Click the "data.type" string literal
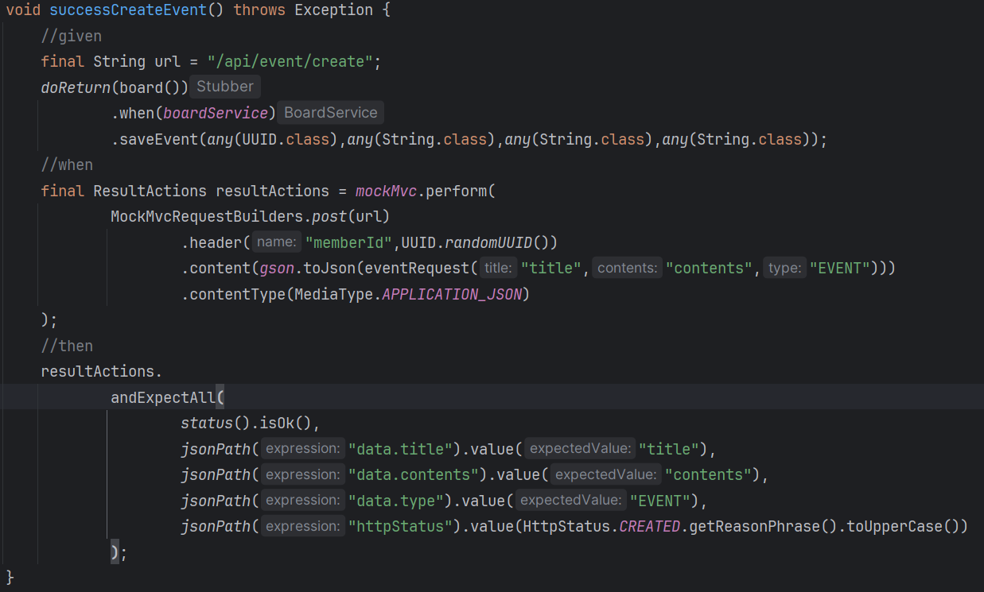This screenshot has height=592, width=984. pyautogui.click(x=396, y=501)
